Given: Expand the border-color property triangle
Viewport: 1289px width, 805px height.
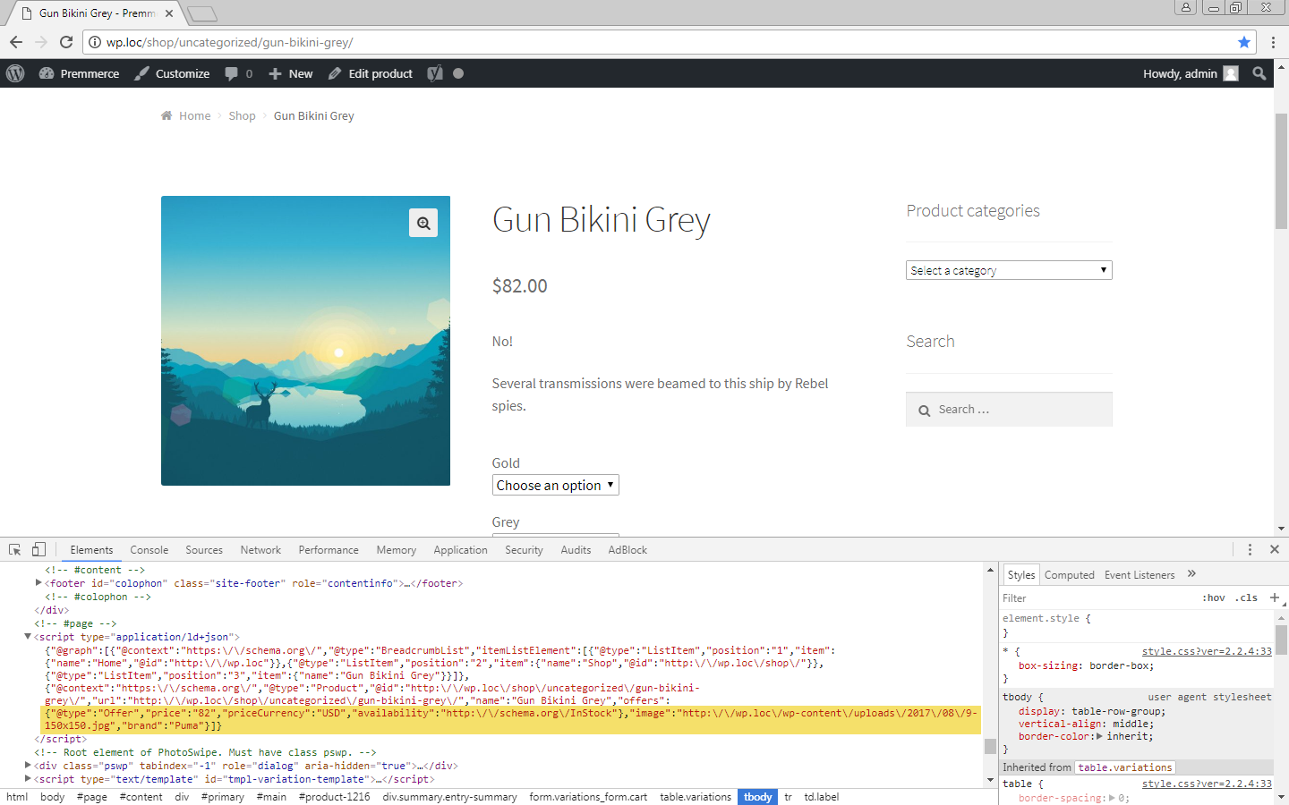Looking at the screenshot, I should tap(1100, 736).
